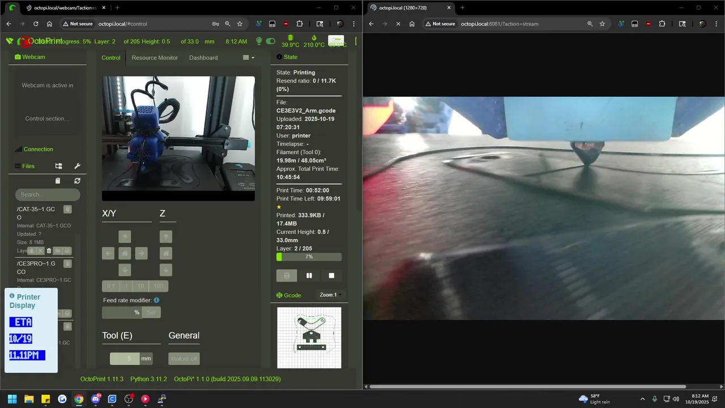The height and width of the screenshot is (408, 725).
Task: Click the Motors off button
Action: pyautogui.click(x=184, y=359)
